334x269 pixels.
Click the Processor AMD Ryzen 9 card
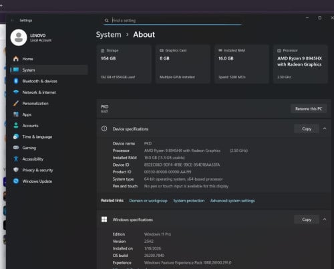point(301,64)
